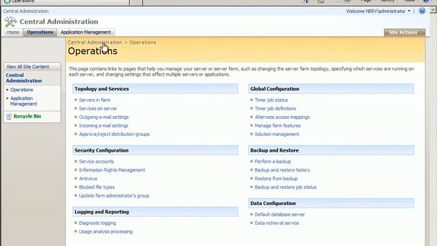Click the Central Administration sidebar heading
Screen dimensions: 437x246
click(x=24, y=78)
